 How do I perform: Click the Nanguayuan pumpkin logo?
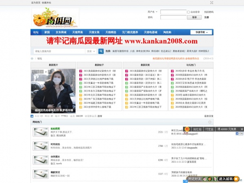54,19
